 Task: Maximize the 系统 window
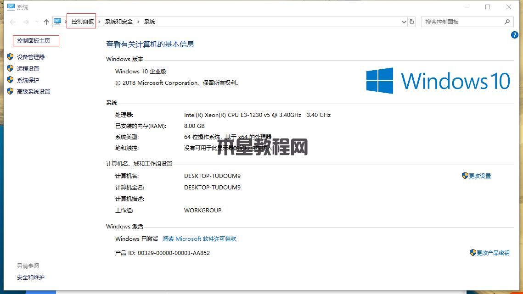[x=488, y=7]
